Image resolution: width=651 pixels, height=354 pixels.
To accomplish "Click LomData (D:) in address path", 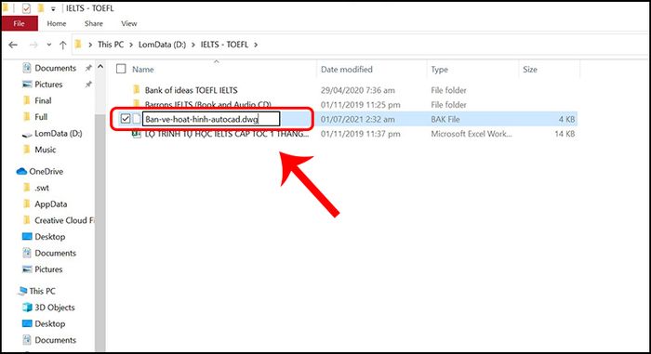I will [x=163, y=45].
